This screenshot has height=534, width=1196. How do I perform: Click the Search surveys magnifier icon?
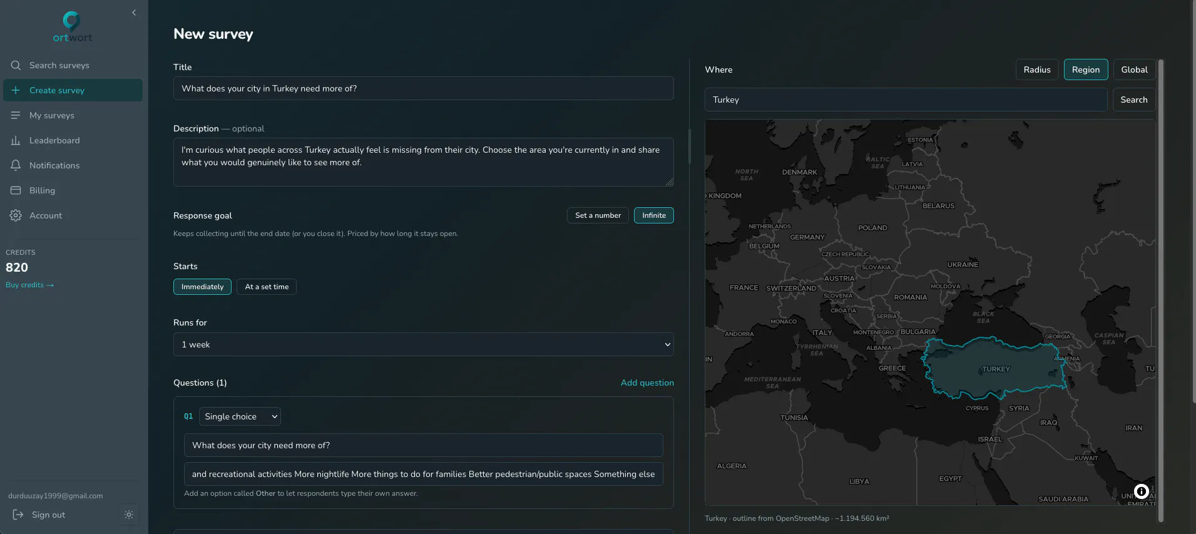16,65
